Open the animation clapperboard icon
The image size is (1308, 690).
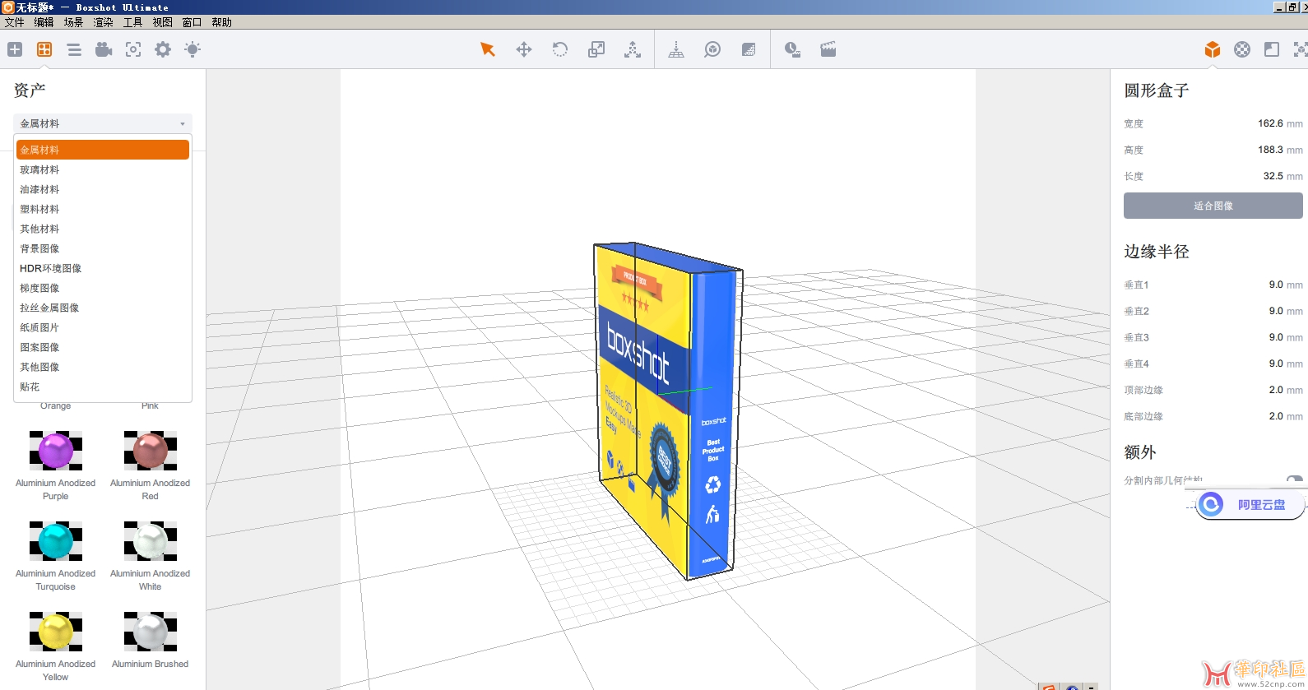[x=828, y=49]
